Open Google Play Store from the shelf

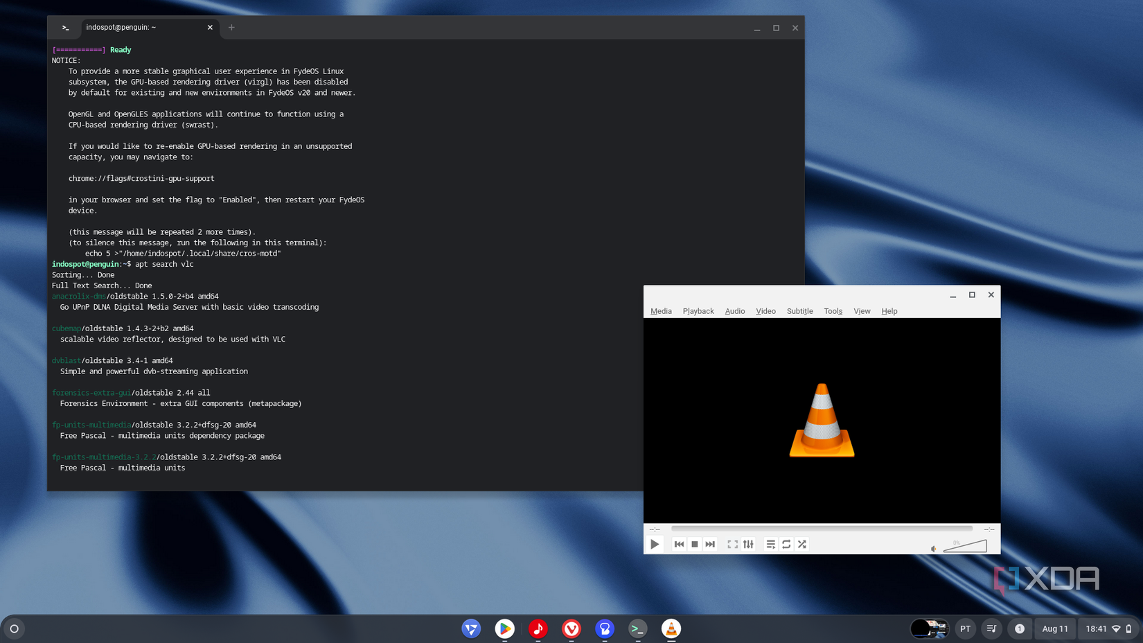pos(504,628)
